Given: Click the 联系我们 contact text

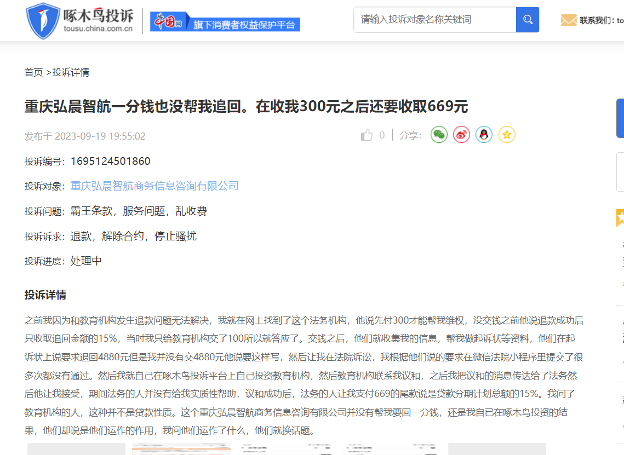Looking at the screenshot, I should pos(601,20).
